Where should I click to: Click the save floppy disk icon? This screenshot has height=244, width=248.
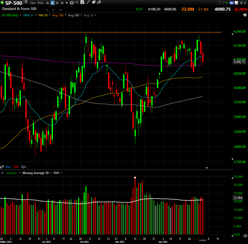236,3
